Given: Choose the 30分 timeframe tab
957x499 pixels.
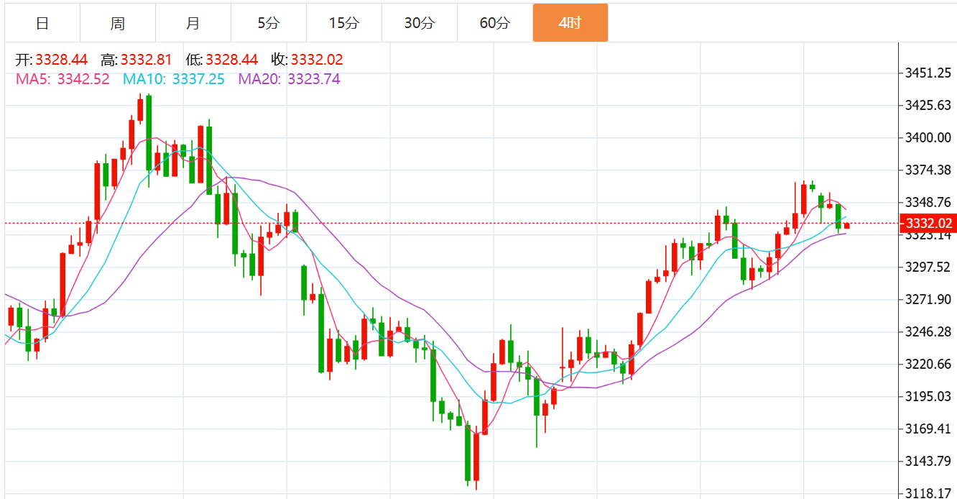Looking at the screenshot, I should [419, 23].
